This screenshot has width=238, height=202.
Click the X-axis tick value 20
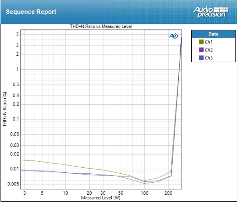89,193
